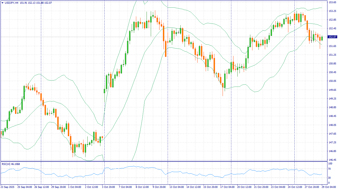Click the 3 Oct 20:00 time label
338x190 pixels.
click(x=109, y=187)
